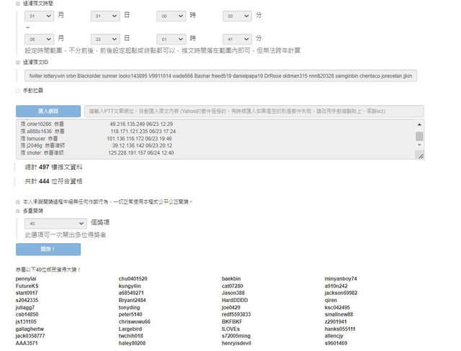Viewport: 461px width, 351px height.
Task: Toggle the 過濾推文ID checkbox
Action: coord(18,63)
